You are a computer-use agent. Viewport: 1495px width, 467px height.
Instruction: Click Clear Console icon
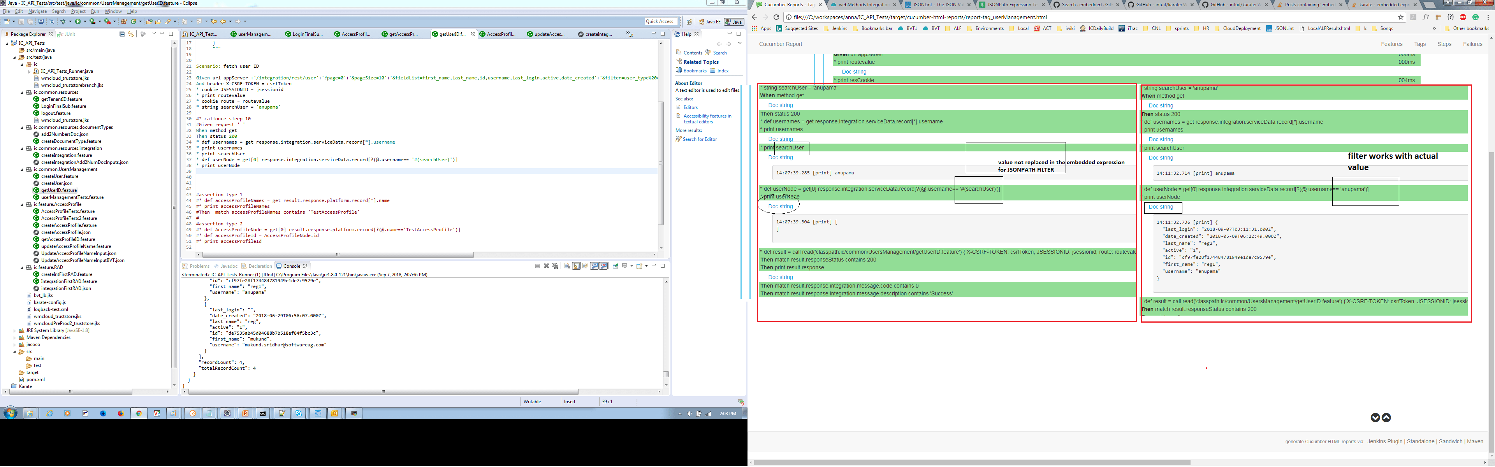[x=568, y=266]
